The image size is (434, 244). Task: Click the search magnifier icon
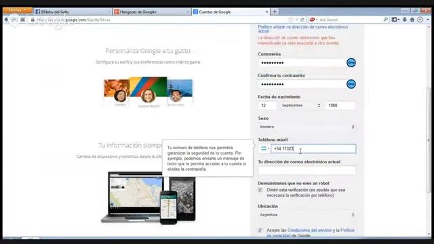click(386, 20)
